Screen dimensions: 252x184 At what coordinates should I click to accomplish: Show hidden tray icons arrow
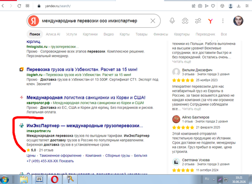click(214, 179)
